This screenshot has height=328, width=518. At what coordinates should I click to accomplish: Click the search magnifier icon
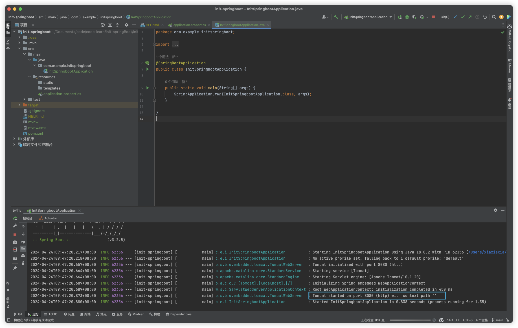[x=494, y=17]
